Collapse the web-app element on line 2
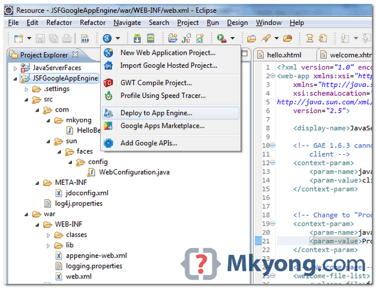Image resolution: width=376 pixels, height=288 pixels. click(273, 76)
